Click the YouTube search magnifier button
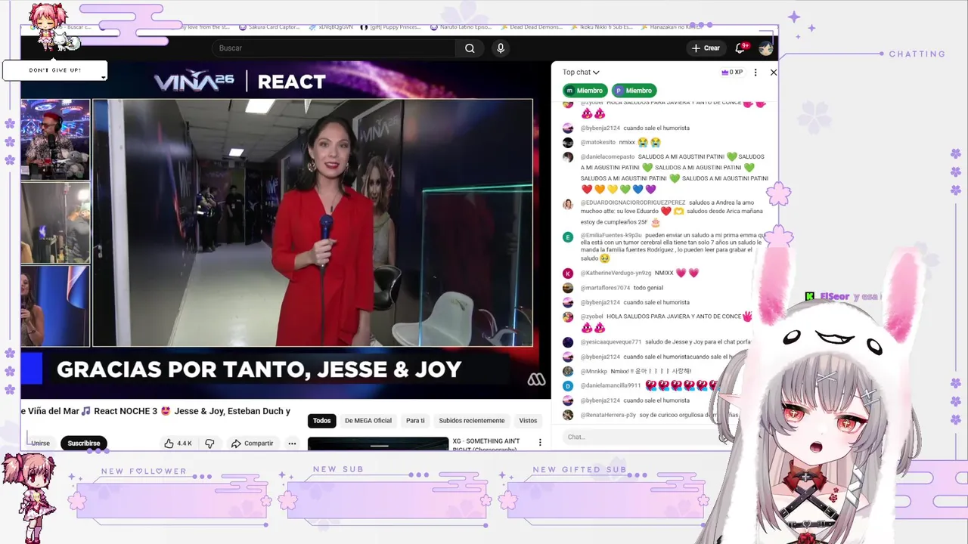 [470, 48]
